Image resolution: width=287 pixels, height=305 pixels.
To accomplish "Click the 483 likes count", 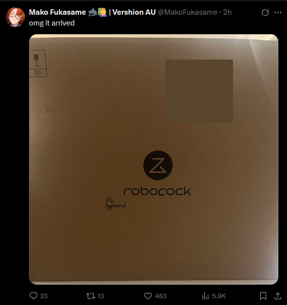I will click(161, 296).
